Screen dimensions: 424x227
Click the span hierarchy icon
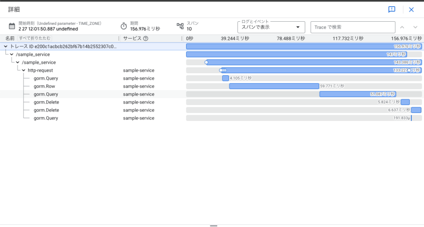coord(180,26)
